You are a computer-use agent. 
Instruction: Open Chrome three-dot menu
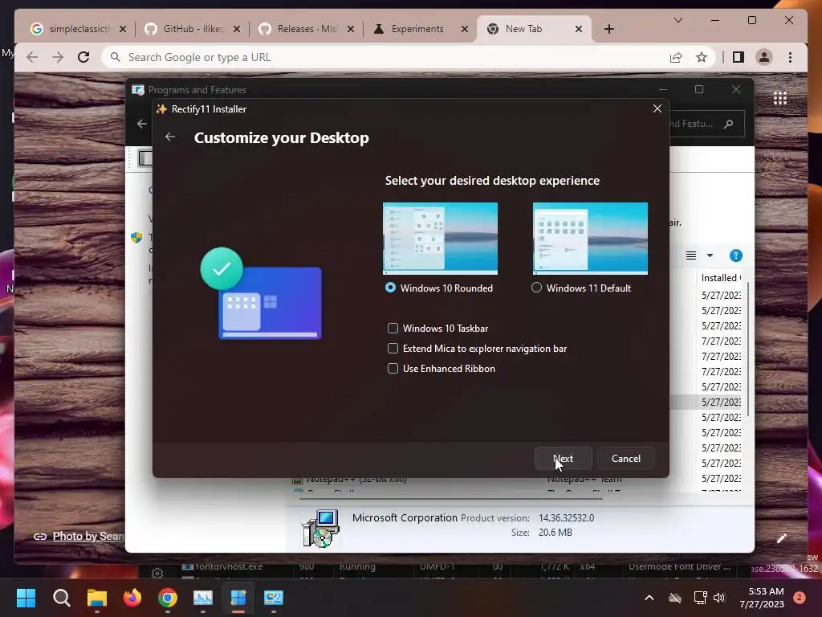pyautogui.click(x=790, y=57)
